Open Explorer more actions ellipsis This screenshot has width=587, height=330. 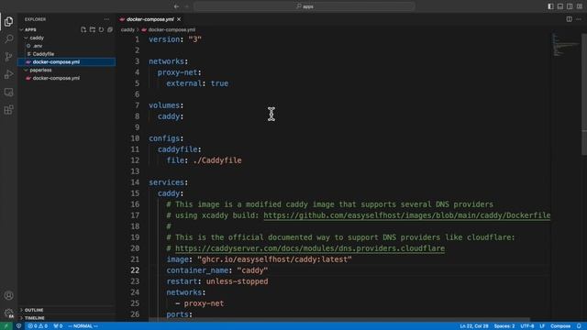coord(106,19)
